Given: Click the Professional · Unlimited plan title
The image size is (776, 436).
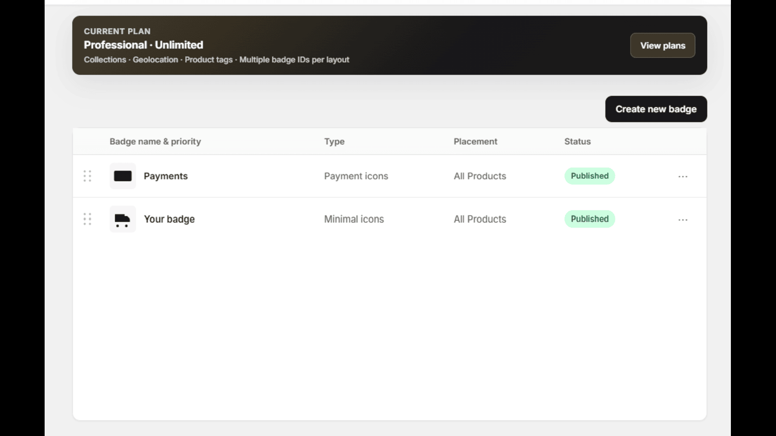Looking at the screenshot, I should [144, 45].
